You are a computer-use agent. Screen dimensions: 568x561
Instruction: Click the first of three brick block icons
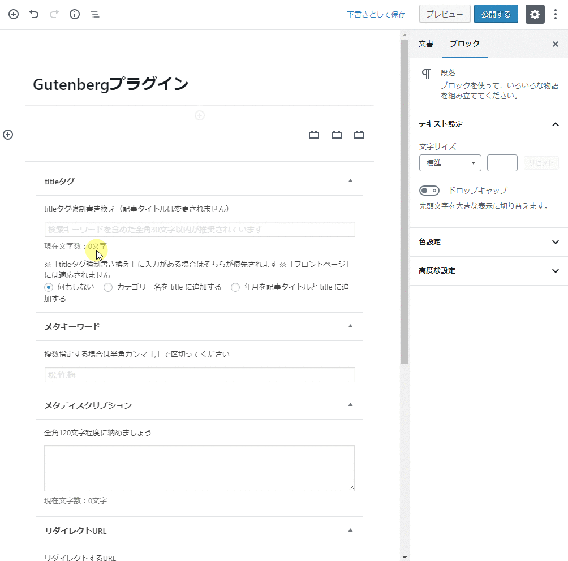click(x=314, y=135)
